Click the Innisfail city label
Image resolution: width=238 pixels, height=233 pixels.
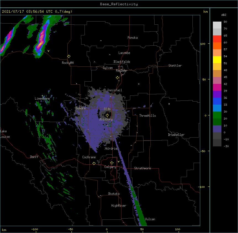click(115, 90)
